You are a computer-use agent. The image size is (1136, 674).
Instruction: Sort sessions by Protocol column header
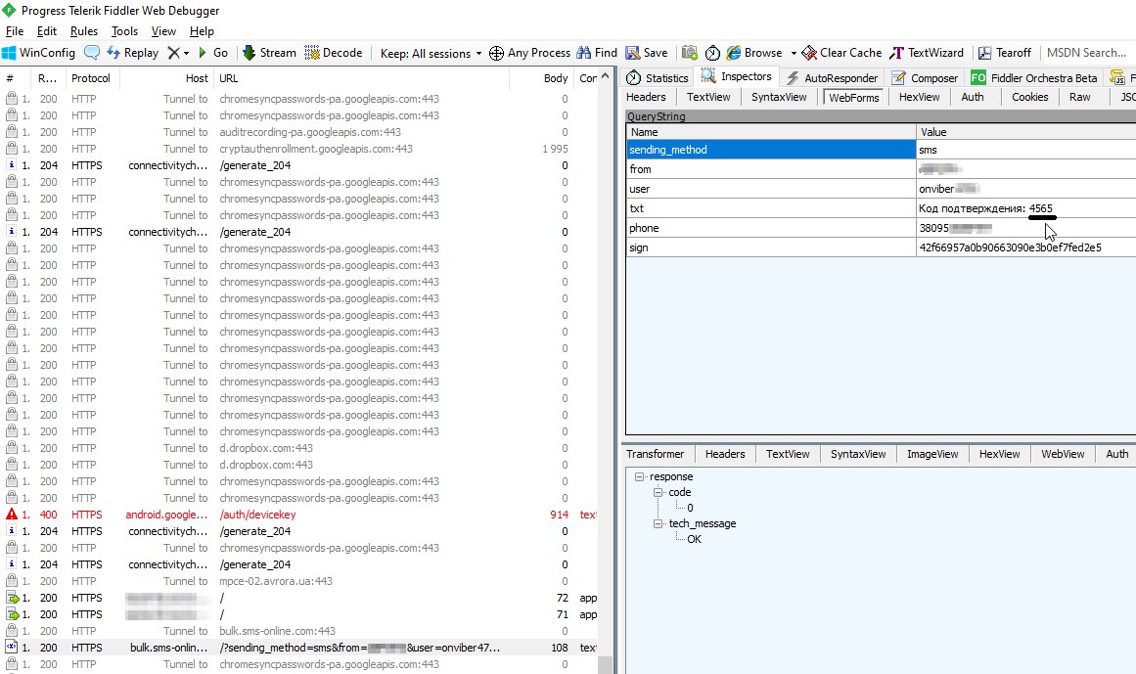tap(91, 78)
